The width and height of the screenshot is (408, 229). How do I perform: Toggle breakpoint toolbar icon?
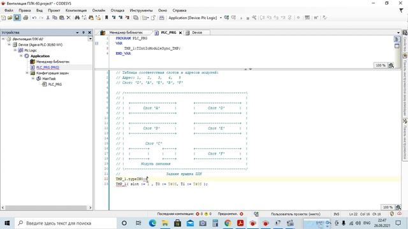[298, 18]
